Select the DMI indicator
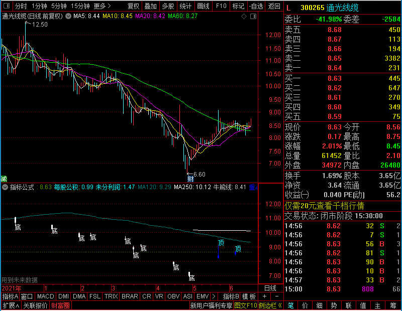The image size is (402, 311). 63,296
